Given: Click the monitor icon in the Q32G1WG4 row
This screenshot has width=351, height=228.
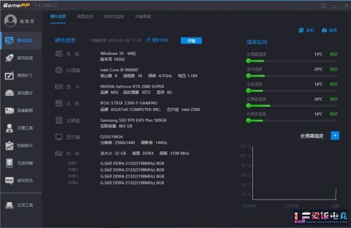Looking at the screenshot, I should (x=59, y=137).
